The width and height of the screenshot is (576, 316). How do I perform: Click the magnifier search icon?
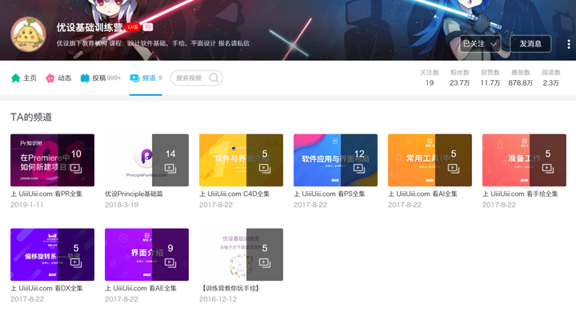click(x=214, y=78)
